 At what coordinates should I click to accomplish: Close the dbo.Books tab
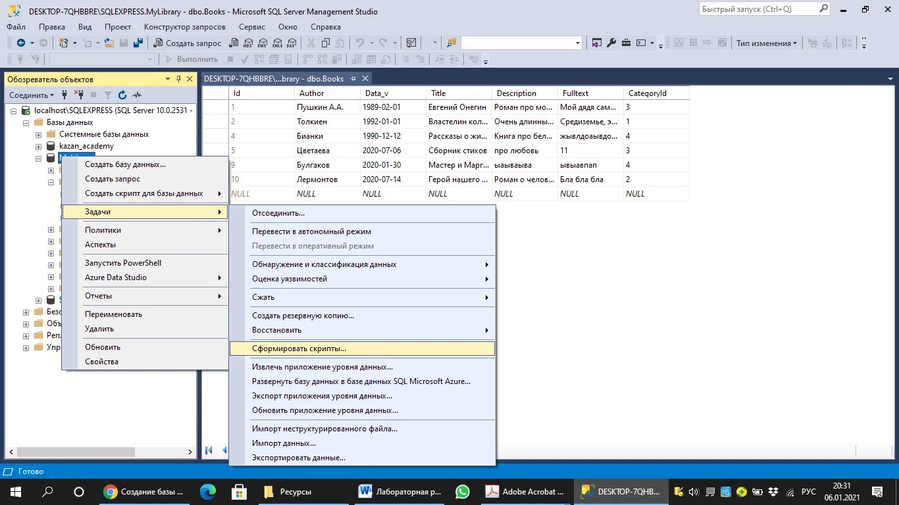[365, 78]
